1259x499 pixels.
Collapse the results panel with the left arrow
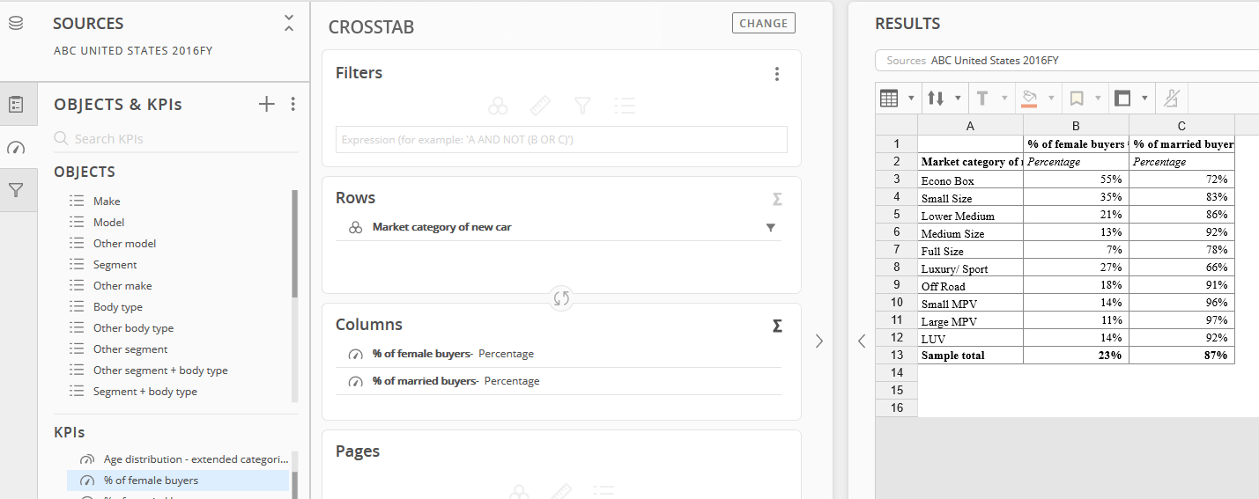pyautogui.click(x=862, y=341)
